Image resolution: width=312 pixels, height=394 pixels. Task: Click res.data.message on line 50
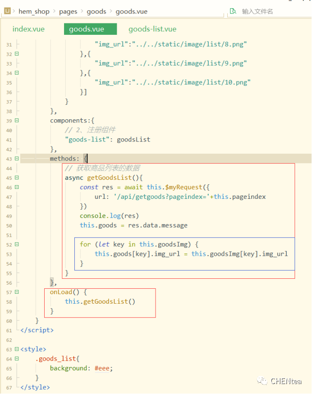pyautogui.click(x=157, y=225)
